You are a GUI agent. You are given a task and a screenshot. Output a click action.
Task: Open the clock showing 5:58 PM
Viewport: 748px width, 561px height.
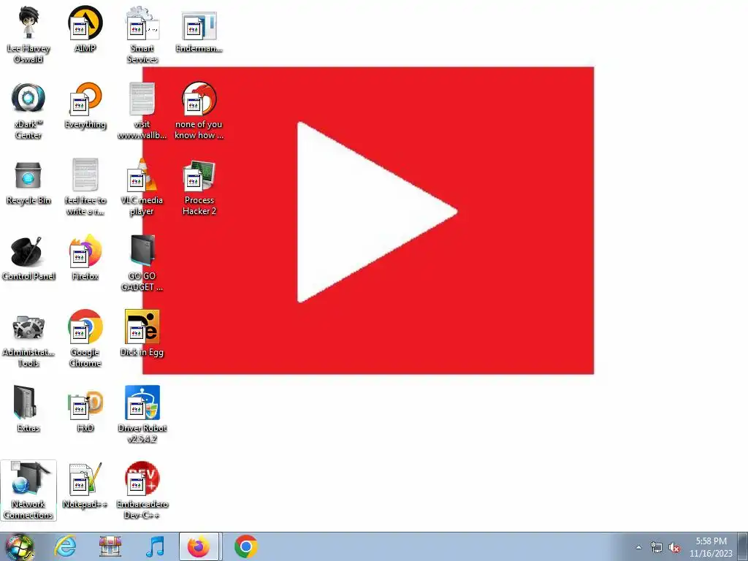711,547
